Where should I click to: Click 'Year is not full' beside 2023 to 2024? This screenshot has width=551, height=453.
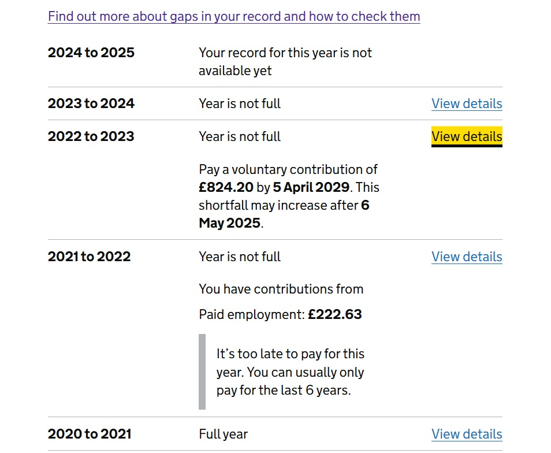click(240, 103)
